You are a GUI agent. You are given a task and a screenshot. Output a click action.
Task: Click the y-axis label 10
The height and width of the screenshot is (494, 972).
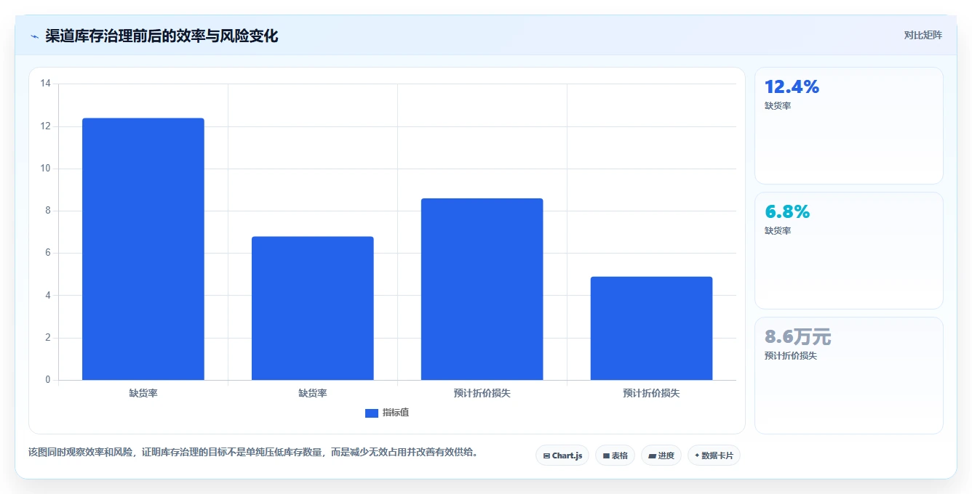(x=46, y=169)
